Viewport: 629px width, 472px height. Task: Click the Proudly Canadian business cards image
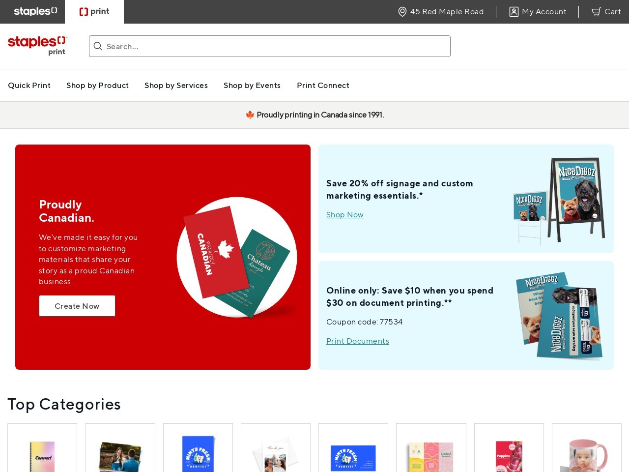point(237,257)
